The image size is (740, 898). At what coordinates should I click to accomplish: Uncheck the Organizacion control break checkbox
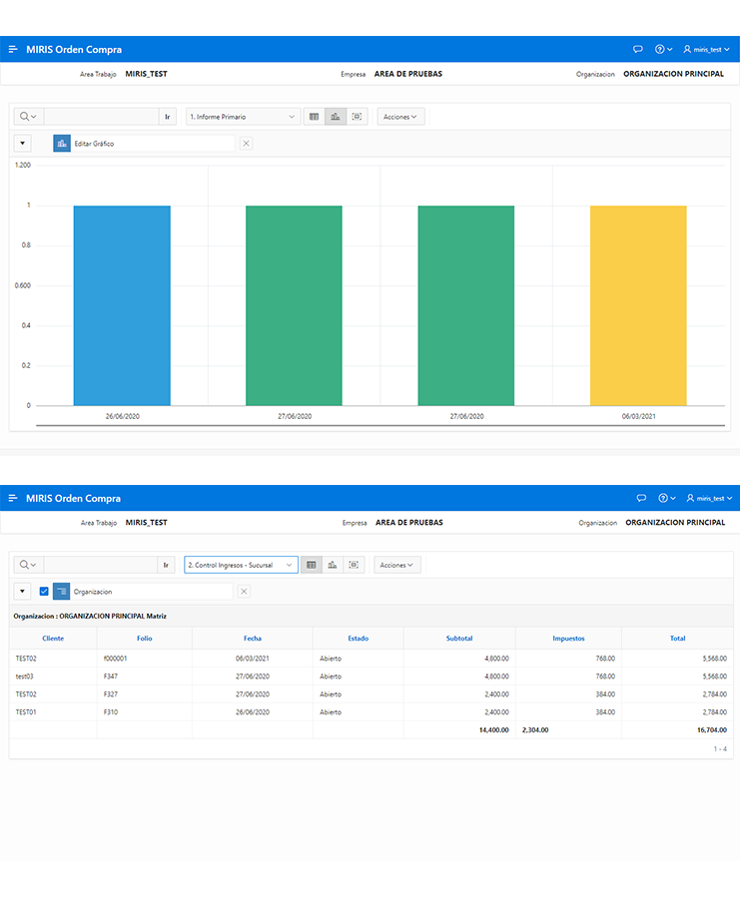[44, 592]
